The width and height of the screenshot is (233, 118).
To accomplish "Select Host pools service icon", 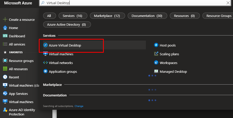I will pyautogui.click(x=156, y=45).
